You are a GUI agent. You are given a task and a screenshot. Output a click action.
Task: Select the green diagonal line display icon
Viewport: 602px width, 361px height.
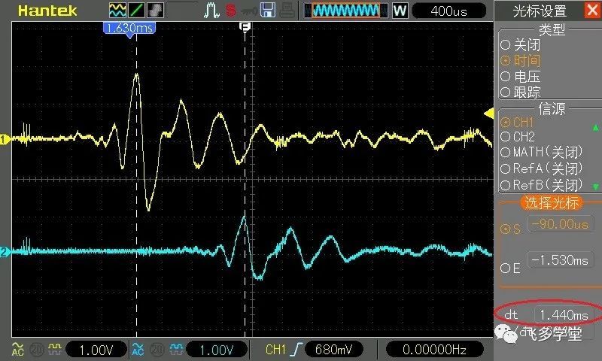[x=136, y=10]
